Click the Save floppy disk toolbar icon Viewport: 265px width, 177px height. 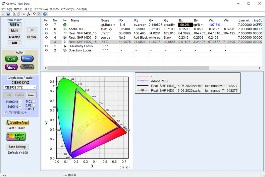tap(8, 14)
